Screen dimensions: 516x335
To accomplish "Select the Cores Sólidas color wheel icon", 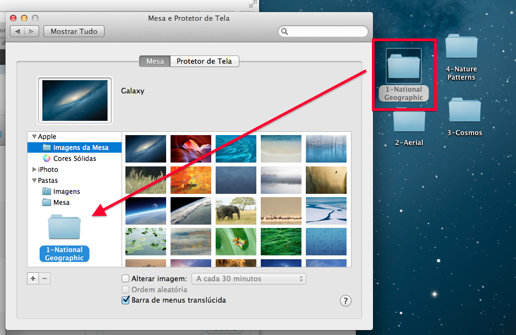I will (47, 158).
